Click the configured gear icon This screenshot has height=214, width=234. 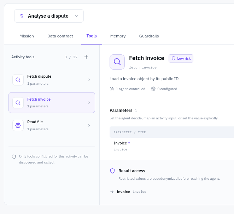[x=153, y=89]
